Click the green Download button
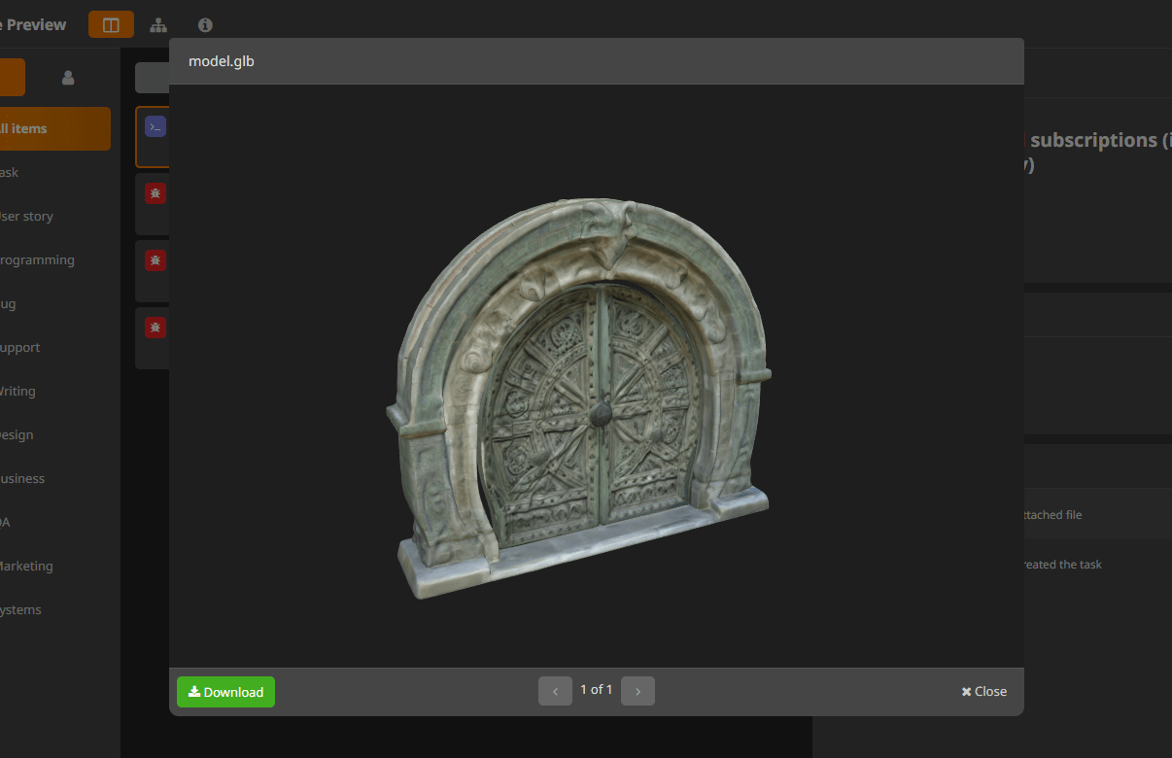 coord(225,692)
